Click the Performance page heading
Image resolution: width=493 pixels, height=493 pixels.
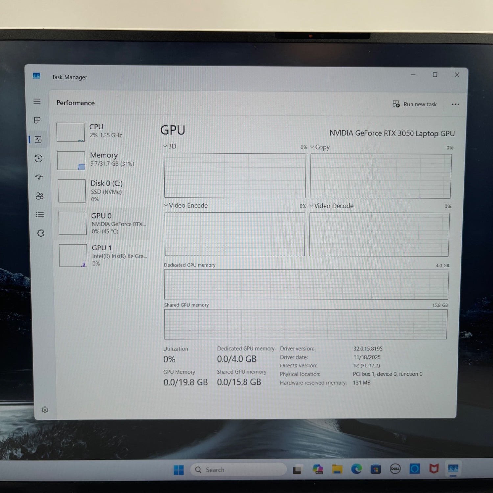(76, 103)
